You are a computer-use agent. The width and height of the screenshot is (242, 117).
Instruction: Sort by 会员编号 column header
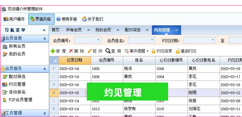[x=107, y=60]
